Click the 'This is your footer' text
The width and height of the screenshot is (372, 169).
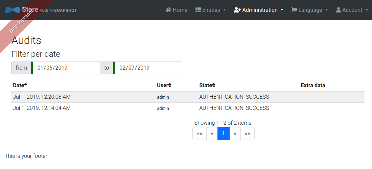(26, 156)
